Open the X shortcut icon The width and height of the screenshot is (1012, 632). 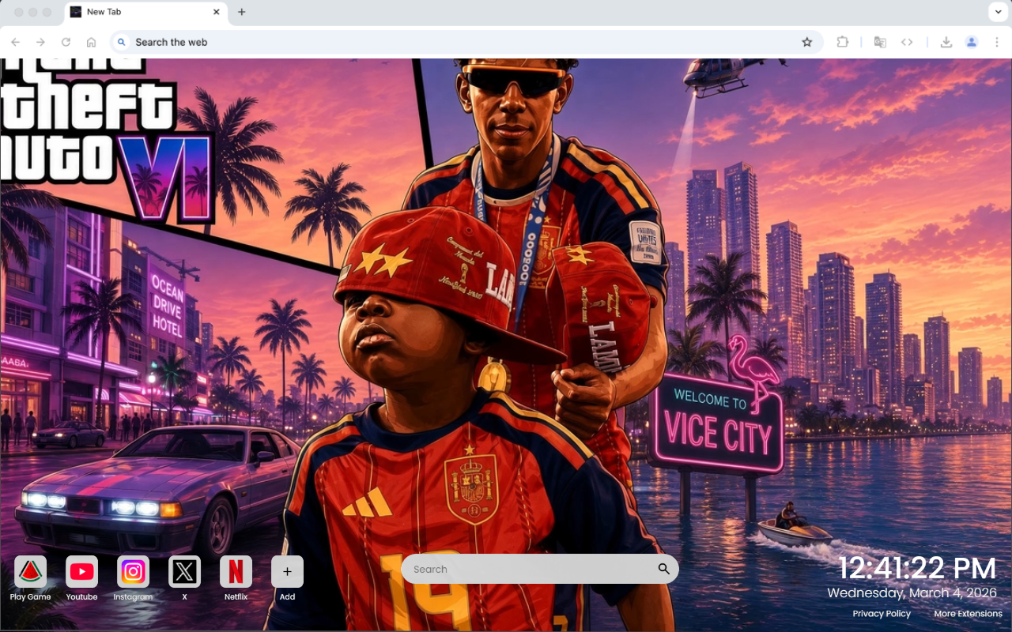[184, 572]
